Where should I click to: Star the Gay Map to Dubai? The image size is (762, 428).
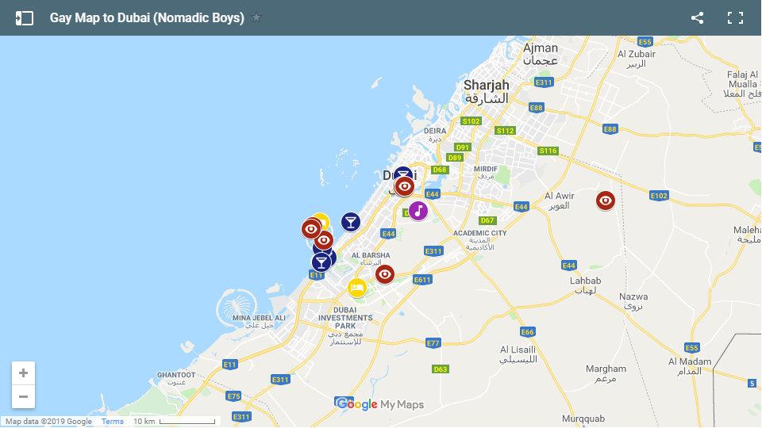pyautogui.click(x=256, y=18)
